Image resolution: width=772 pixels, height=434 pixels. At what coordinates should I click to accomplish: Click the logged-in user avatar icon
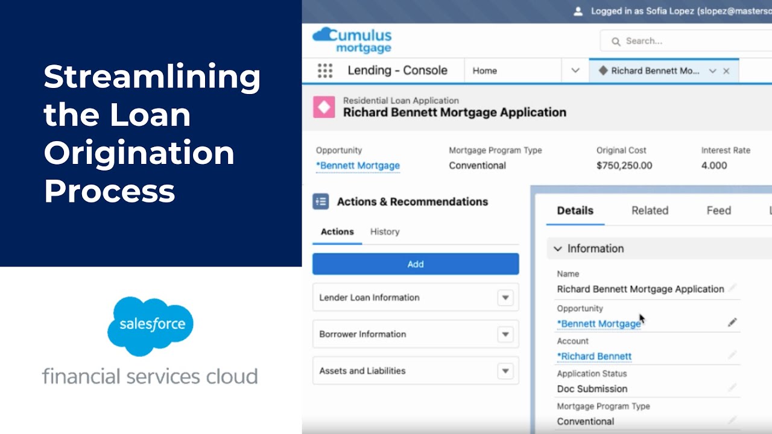578,11
